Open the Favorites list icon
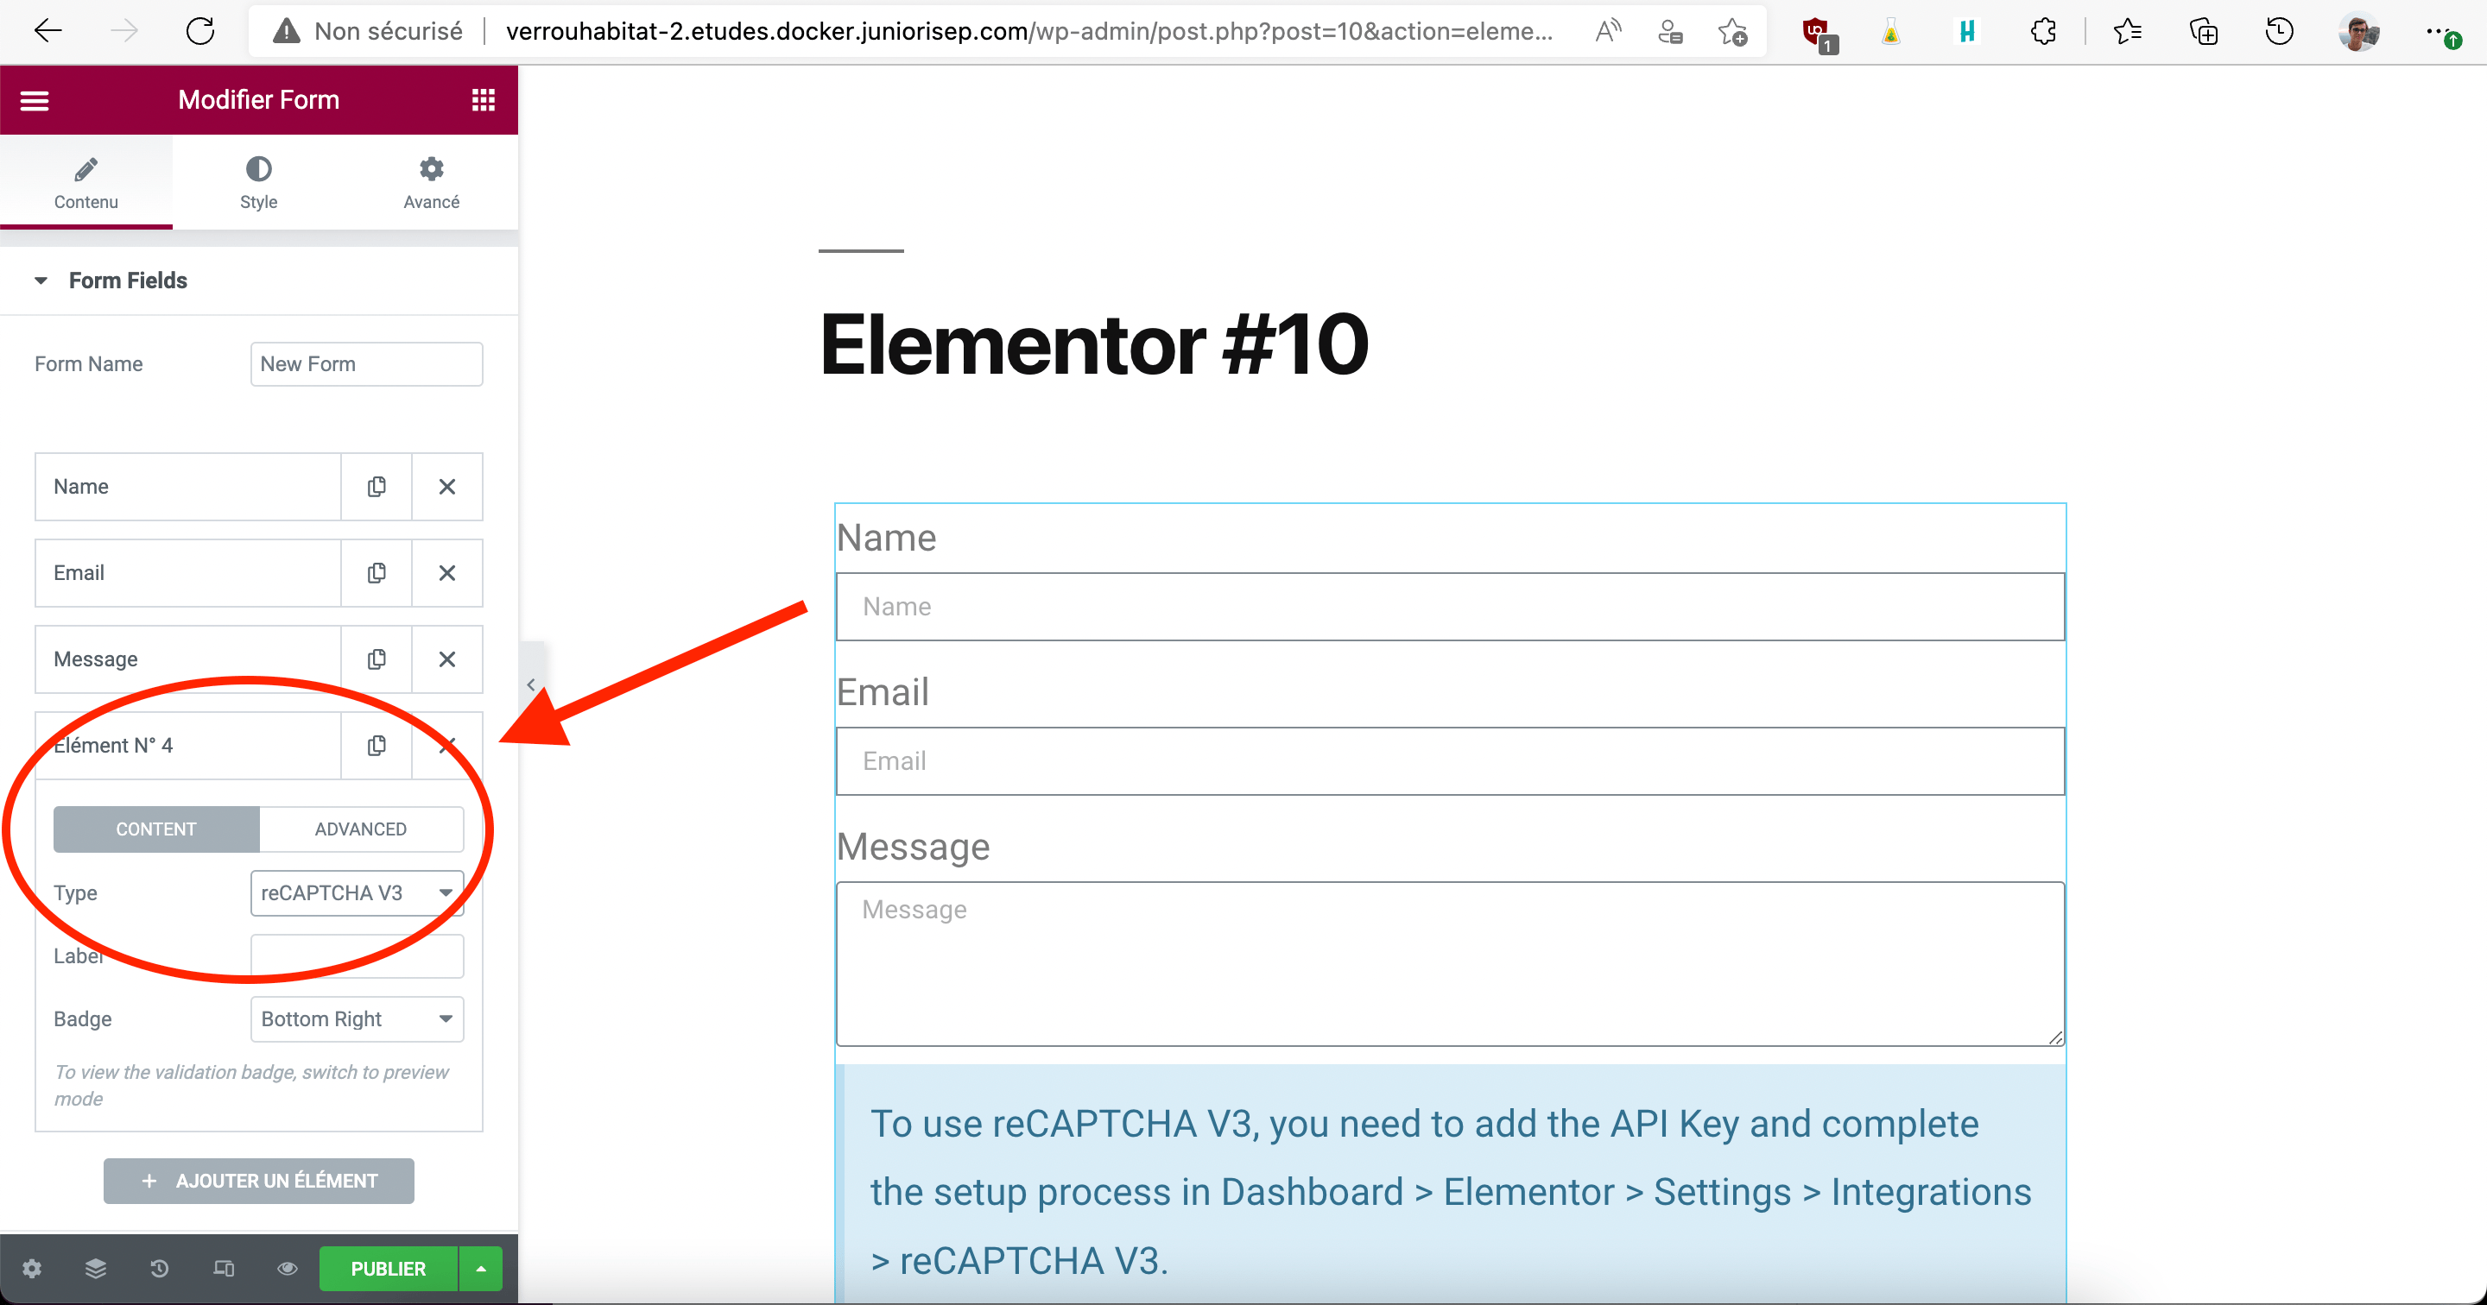This screenshot has width=2487, height=1305. click(x=2127, y=32)
